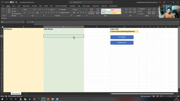Image resolution: width=180 pixels, height=101 pixels.
Task: Open the Script Lab tab
Action: (x=104, y=6)
